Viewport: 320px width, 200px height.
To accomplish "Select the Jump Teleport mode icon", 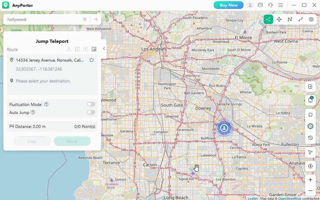I will tap(268, 19).
